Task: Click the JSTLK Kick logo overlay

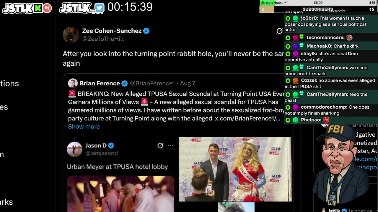Action: tap(27, 8)
